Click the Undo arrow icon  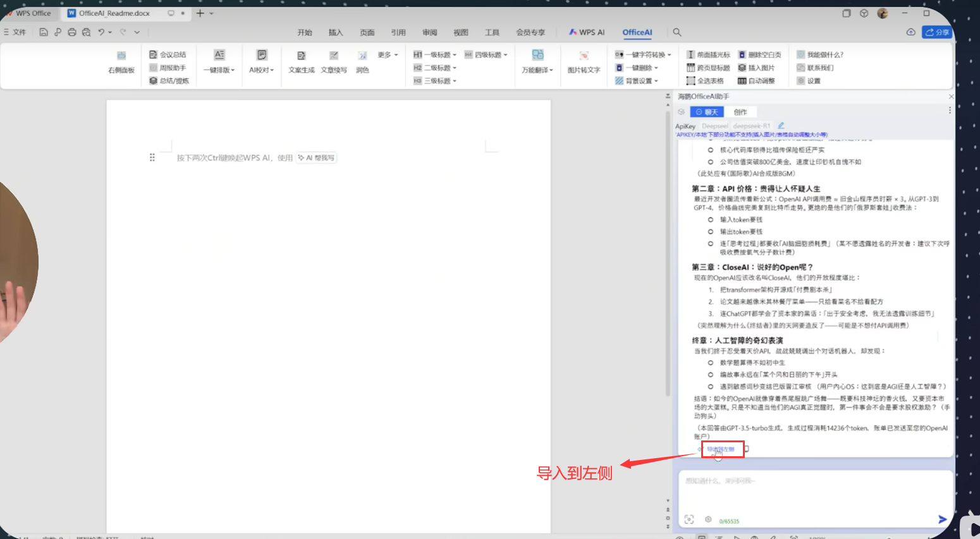pyautogui.click(x=101, y=32)
